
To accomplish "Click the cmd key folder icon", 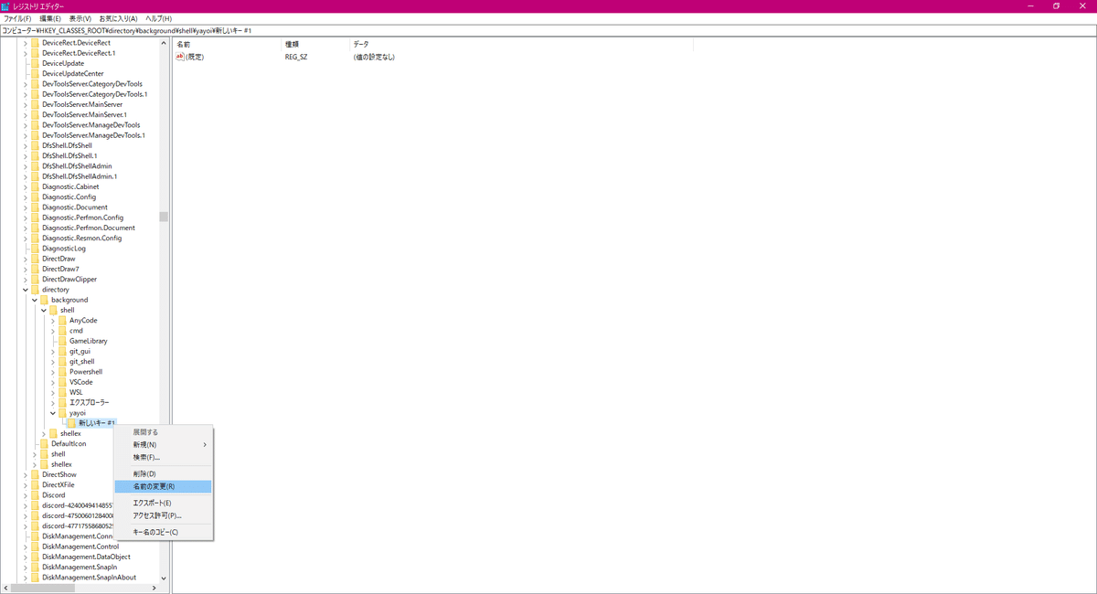I will tap(62, 331).
